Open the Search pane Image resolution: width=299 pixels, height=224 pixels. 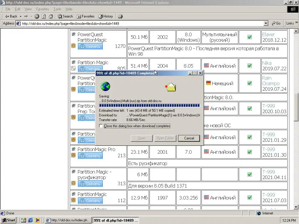point(65,16)
